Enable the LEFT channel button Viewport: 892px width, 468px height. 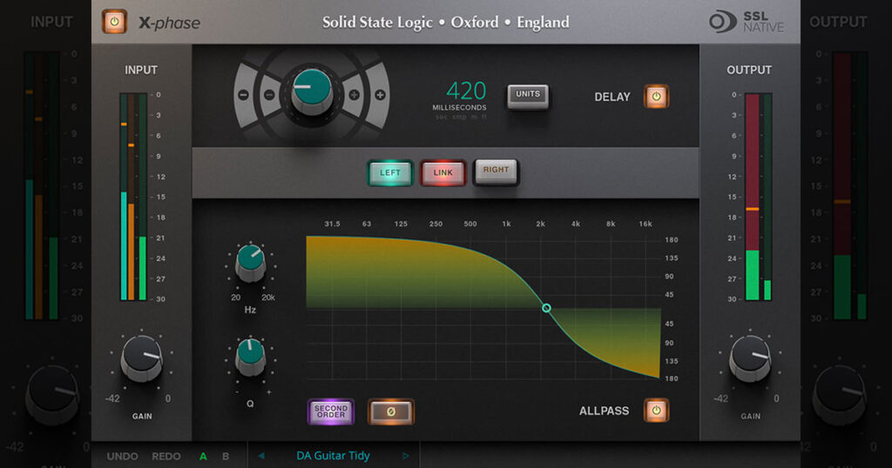(390, 172)
